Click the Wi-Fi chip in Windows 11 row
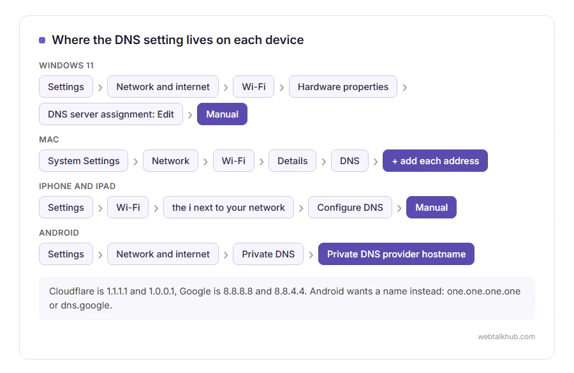The height and width of the screenshot is (373, 574). (254, 87)
